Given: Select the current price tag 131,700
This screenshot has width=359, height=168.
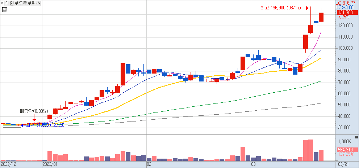Looking at the screenshot, I should coord(347,12).
